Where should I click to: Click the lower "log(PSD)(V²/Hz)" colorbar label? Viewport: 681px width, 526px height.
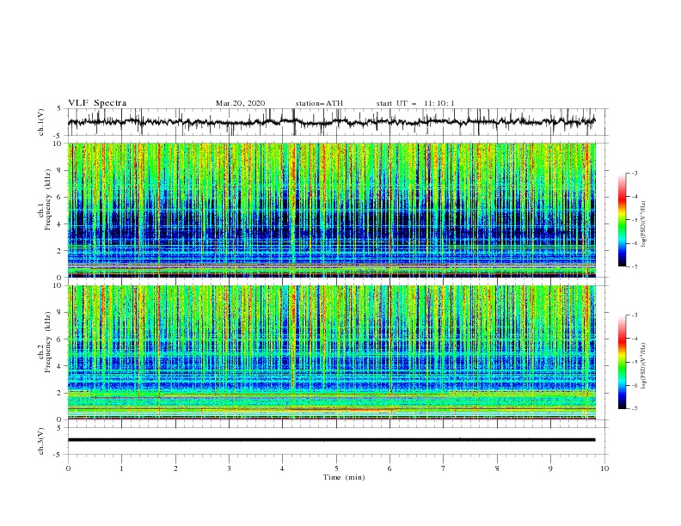tap(644, 365)
